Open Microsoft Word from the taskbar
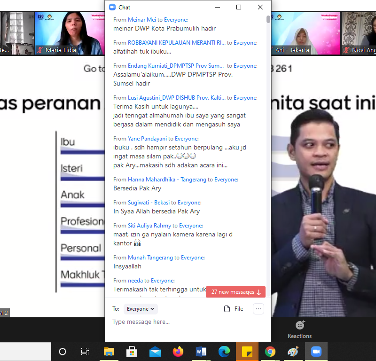 coord(201,352)
